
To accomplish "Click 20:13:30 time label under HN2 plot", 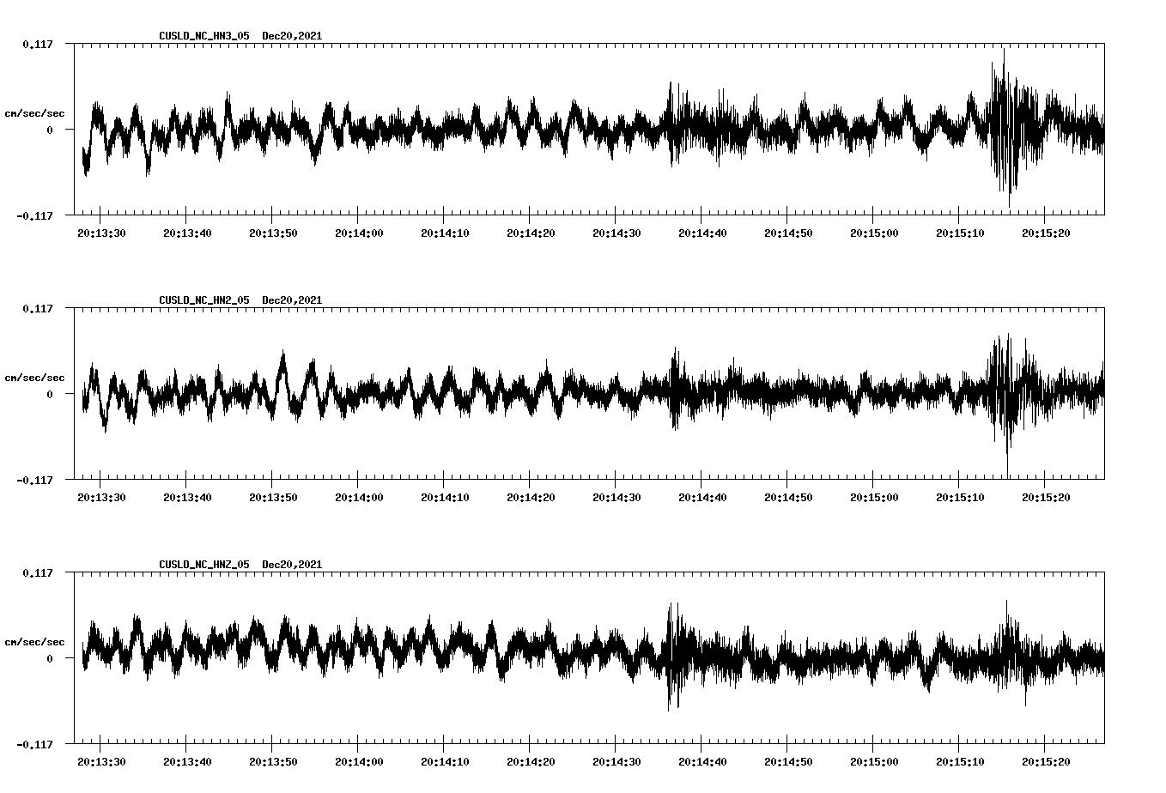I will 101,497.
